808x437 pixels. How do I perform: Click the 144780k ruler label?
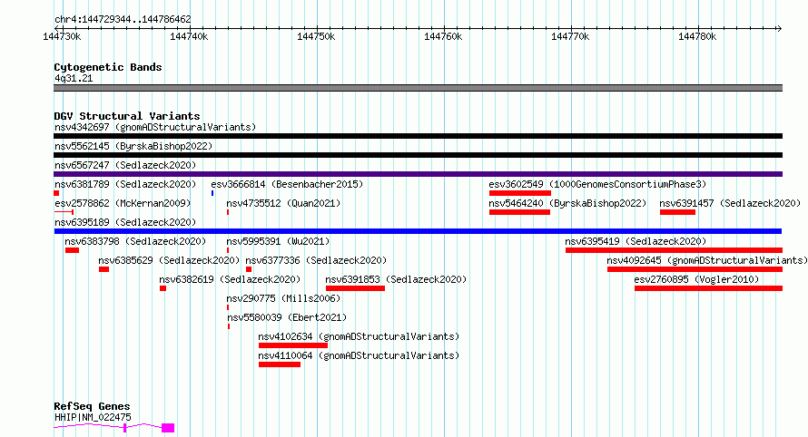697,36
